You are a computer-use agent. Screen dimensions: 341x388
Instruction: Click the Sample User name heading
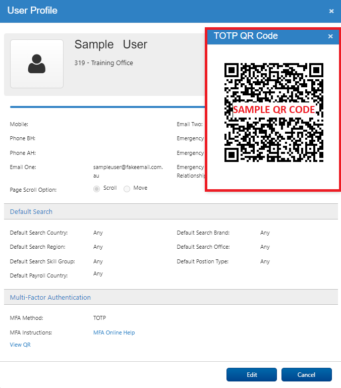[x=111, y=44]
